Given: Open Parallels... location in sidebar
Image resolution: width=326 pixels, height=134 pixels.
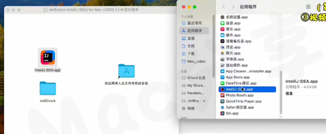Looking at the screenshot, I should [x=194, y=93].
